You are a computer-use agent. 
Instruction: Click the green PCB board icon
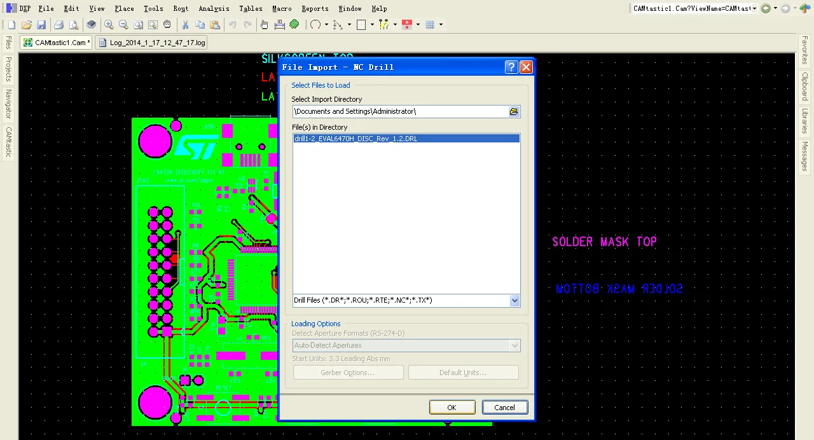(x=294, y=25)
